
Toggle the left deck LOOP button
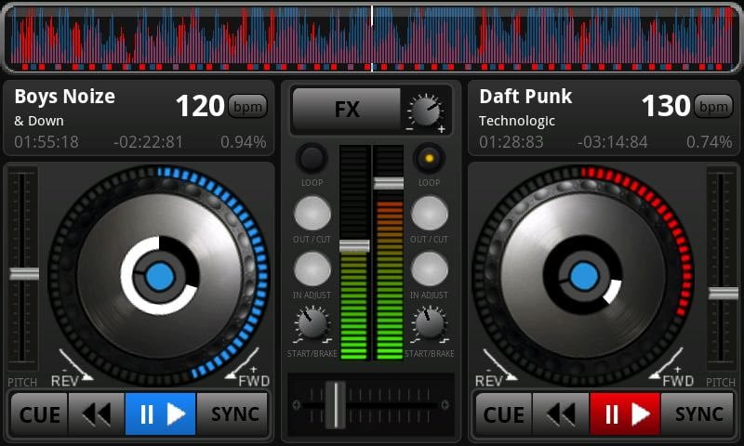(312, 158)
